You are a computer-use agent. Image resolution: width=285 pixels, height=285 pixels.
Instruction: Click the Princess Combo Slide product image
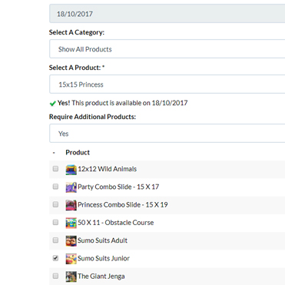tap(71, 205)
